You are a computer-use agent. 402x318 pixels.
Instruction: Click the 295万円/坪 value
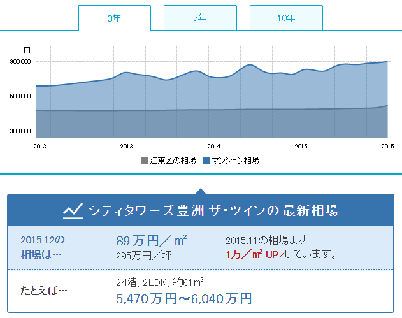(144, 256)
